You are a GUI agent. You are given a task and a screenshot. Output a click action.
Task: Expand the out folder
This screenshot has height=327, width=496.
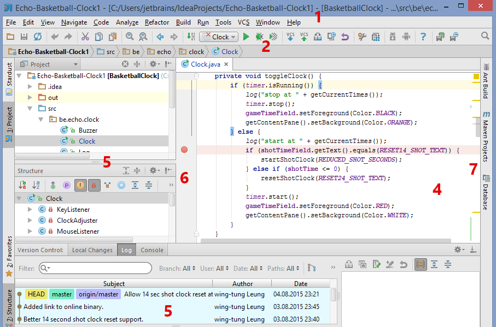[30, 98]
